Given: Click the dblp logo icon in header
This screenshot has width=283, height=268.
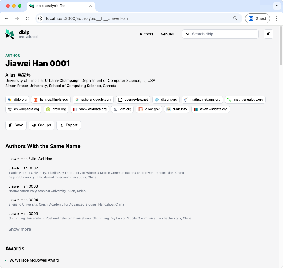Looking at the screenshot, I should pos(10,34).
